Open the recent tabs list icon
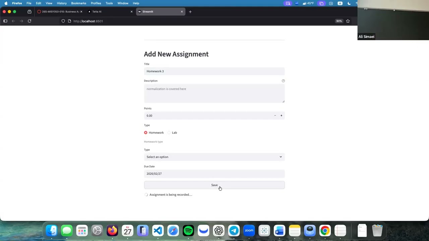Image resolution: width=429 pixels, height=241 pixels. pos(29,12)
